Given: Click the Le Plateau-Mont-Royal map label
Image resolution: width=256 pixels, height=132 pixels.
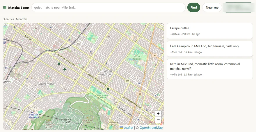Looking at the screenshot, I should [105, 73].
